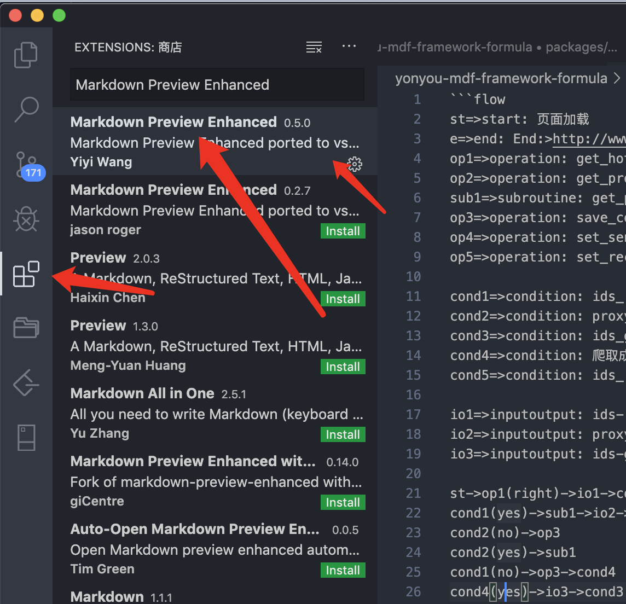The width and height of the screenshot is (626, 604).
Task: Maximize window with green traffic light button
Action: [x=59, y=15]
